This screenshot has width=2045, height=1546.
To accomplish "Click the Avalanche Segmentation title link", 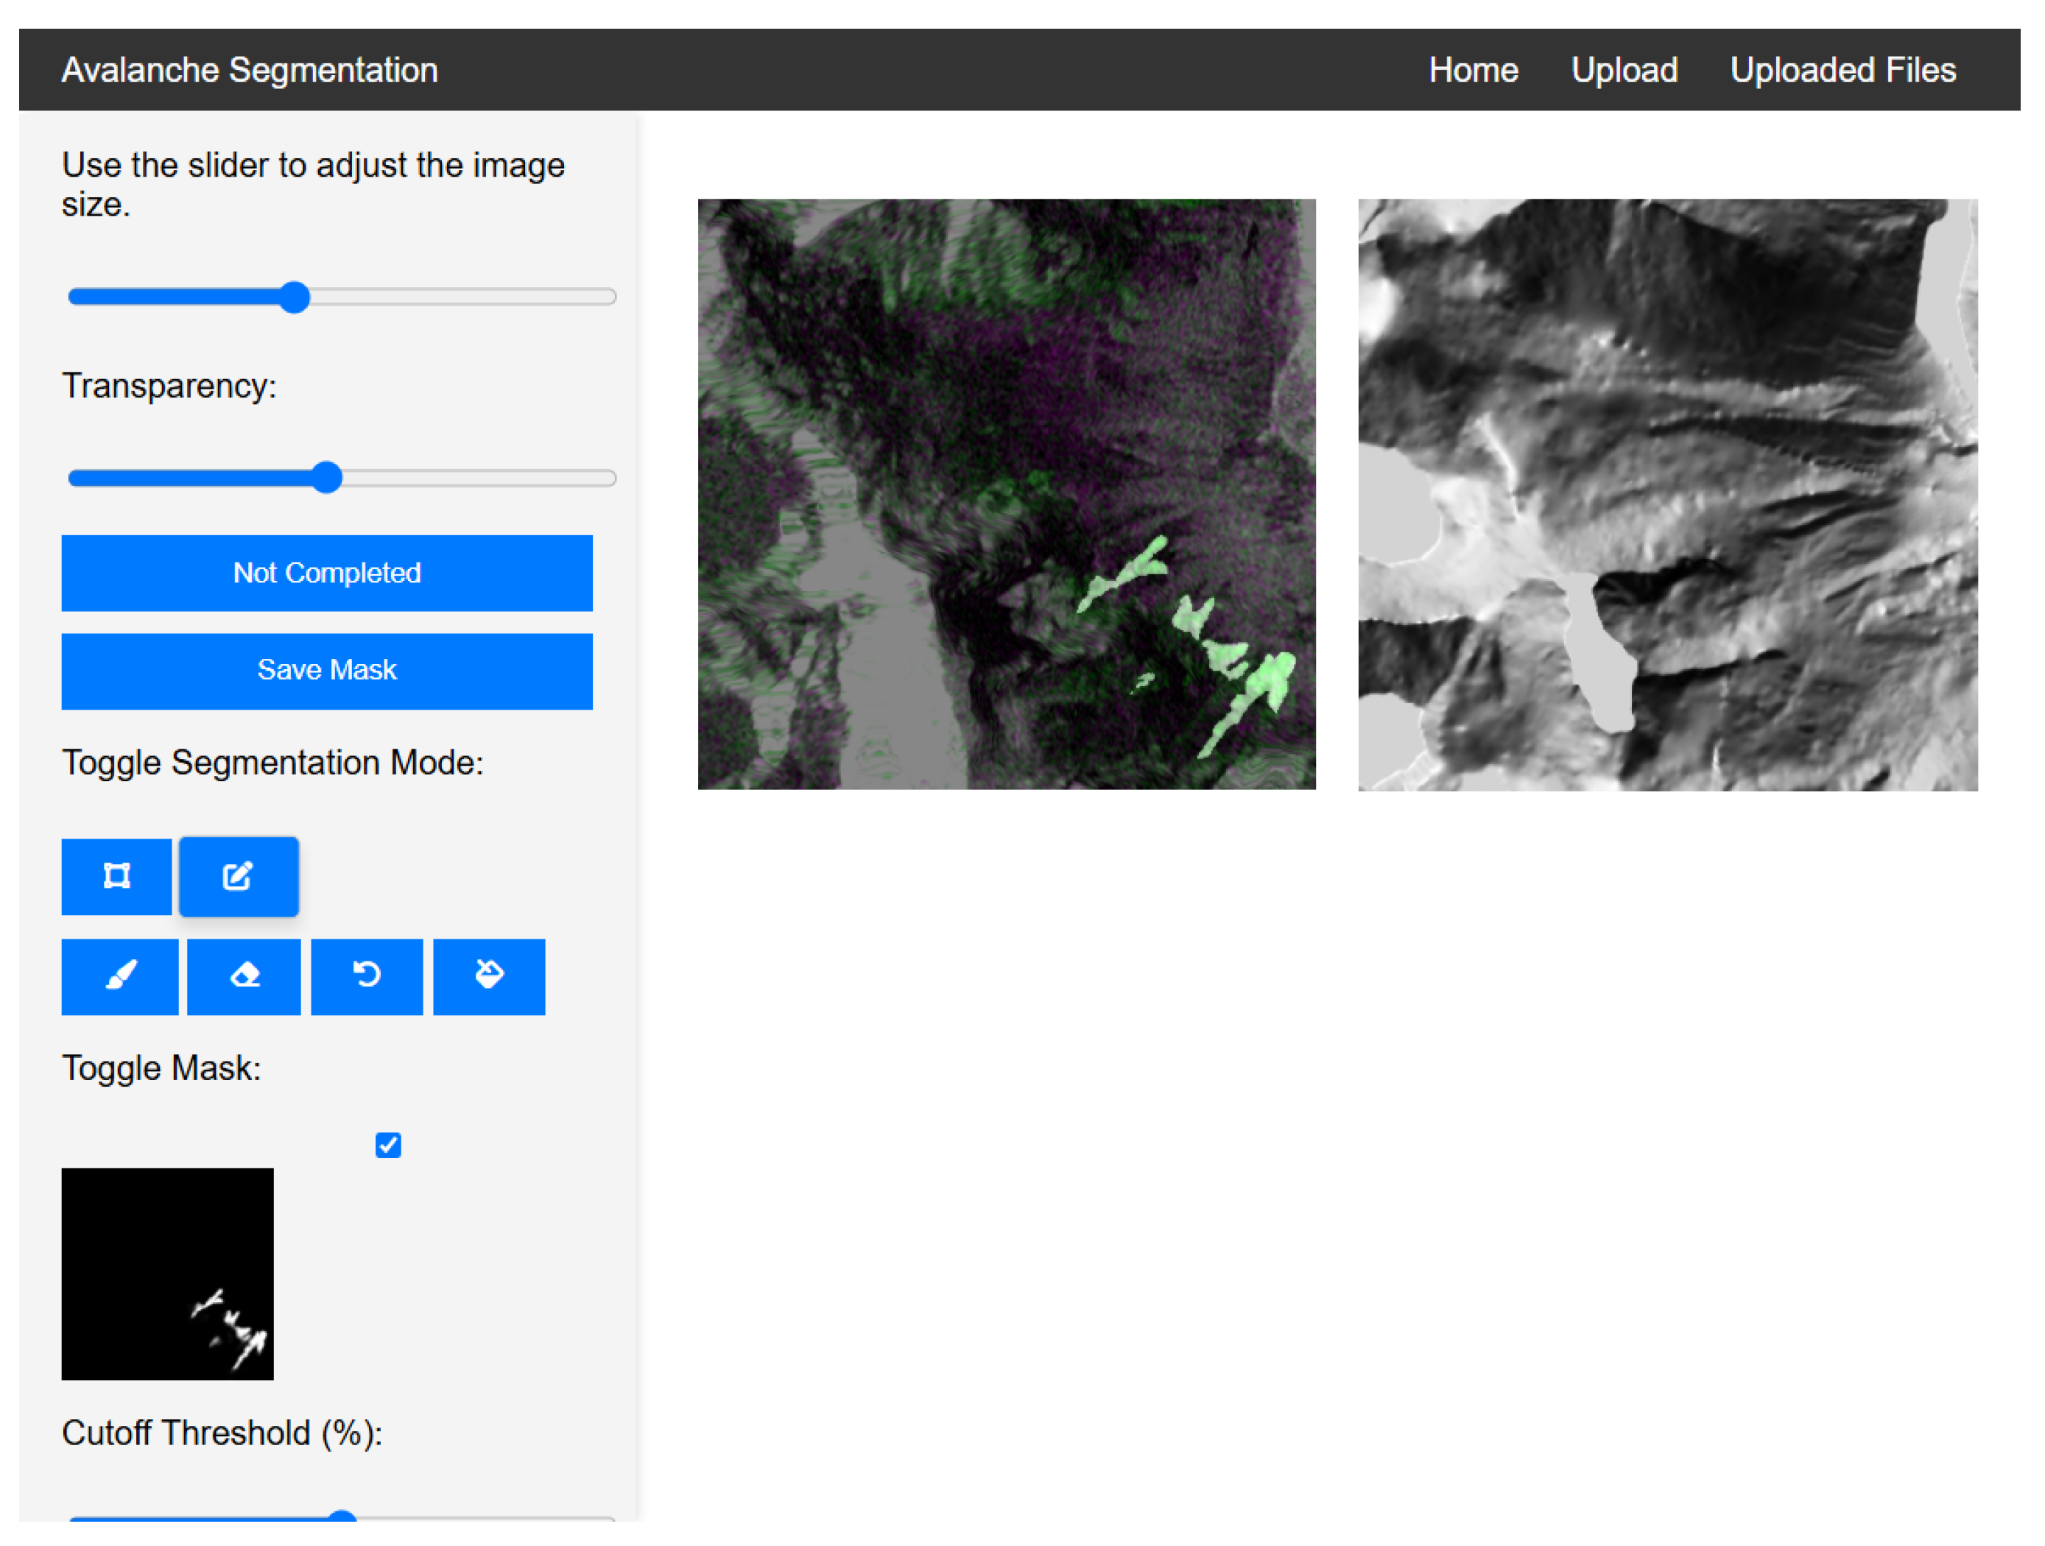I will [250, 70].
